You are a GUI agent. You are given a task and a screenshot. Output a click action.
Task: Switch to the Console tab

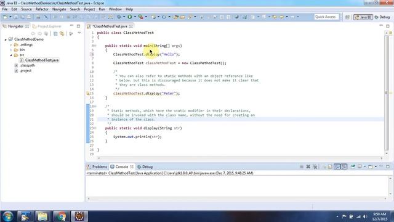(122, 166)
